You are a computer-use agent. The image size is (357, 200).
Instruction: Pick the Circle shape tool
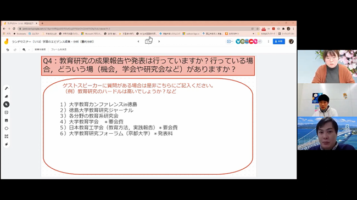pyautogui.click(x=7, y=128)
